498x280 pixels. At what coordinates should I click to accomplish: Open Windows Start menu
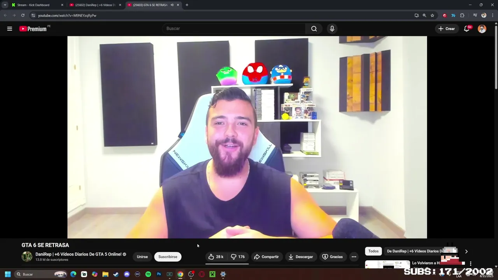pyautogui.click(x=7, y=274)
